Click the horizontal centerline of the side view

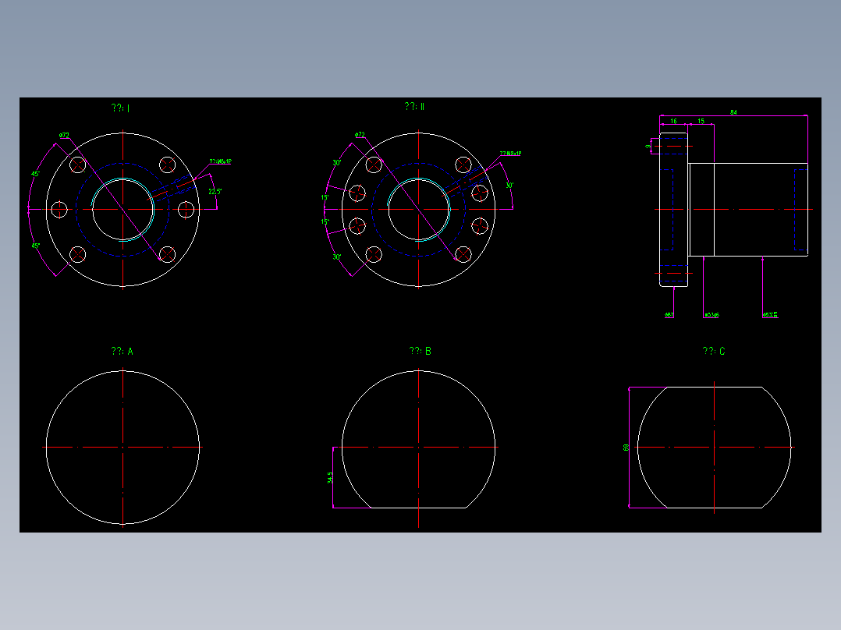[x=733, y=210]
